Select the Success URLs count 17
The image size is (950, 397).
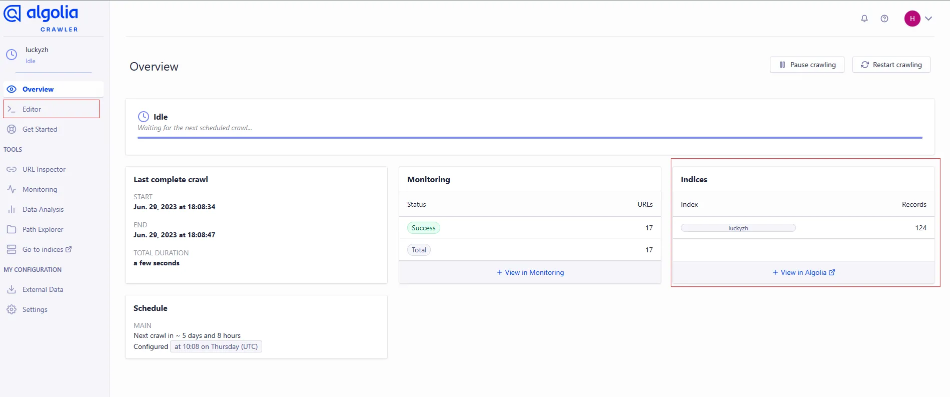[x=649, y=228]
